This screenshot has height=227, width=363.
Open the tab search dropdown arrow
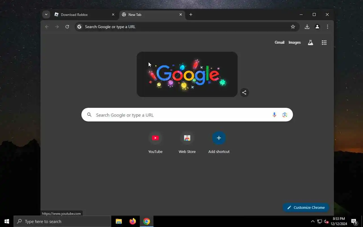coord(46,14)
